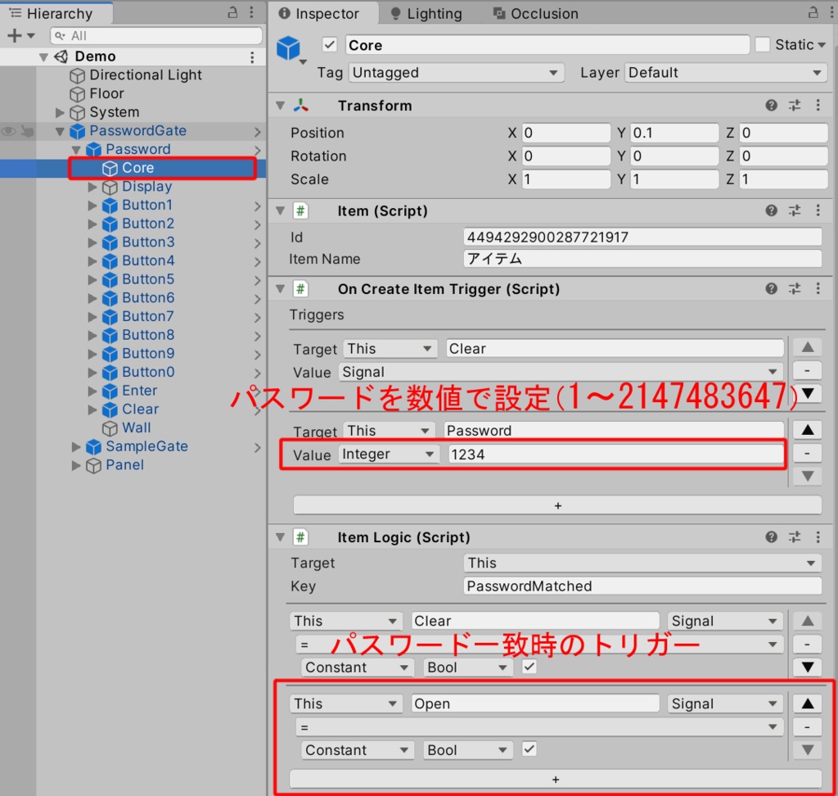Hide PasswordGate using the eye toggle
The width and height of the screenshot is (838, 796).
coord(7,130)
